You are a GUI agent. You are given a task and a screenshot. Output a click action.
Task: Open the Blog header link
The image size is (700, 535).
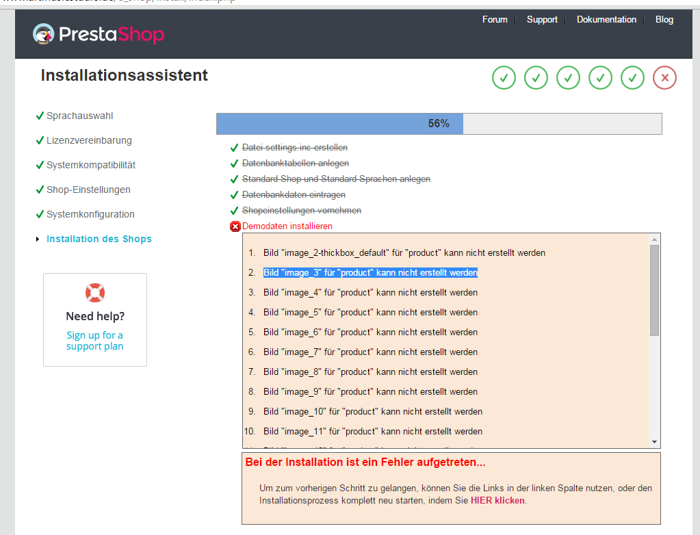(x=664, y=20)
